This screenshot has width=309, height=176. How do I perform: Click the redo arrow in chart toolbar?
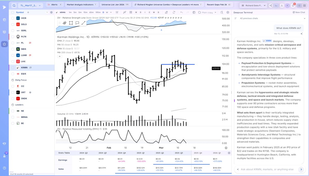[187, 12]
